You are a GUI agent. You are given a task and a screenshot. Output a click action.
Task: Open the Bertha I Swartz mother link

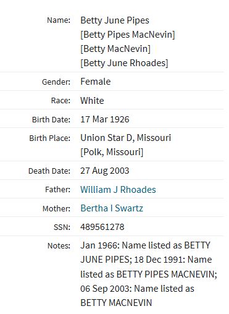tap(112, 208)
